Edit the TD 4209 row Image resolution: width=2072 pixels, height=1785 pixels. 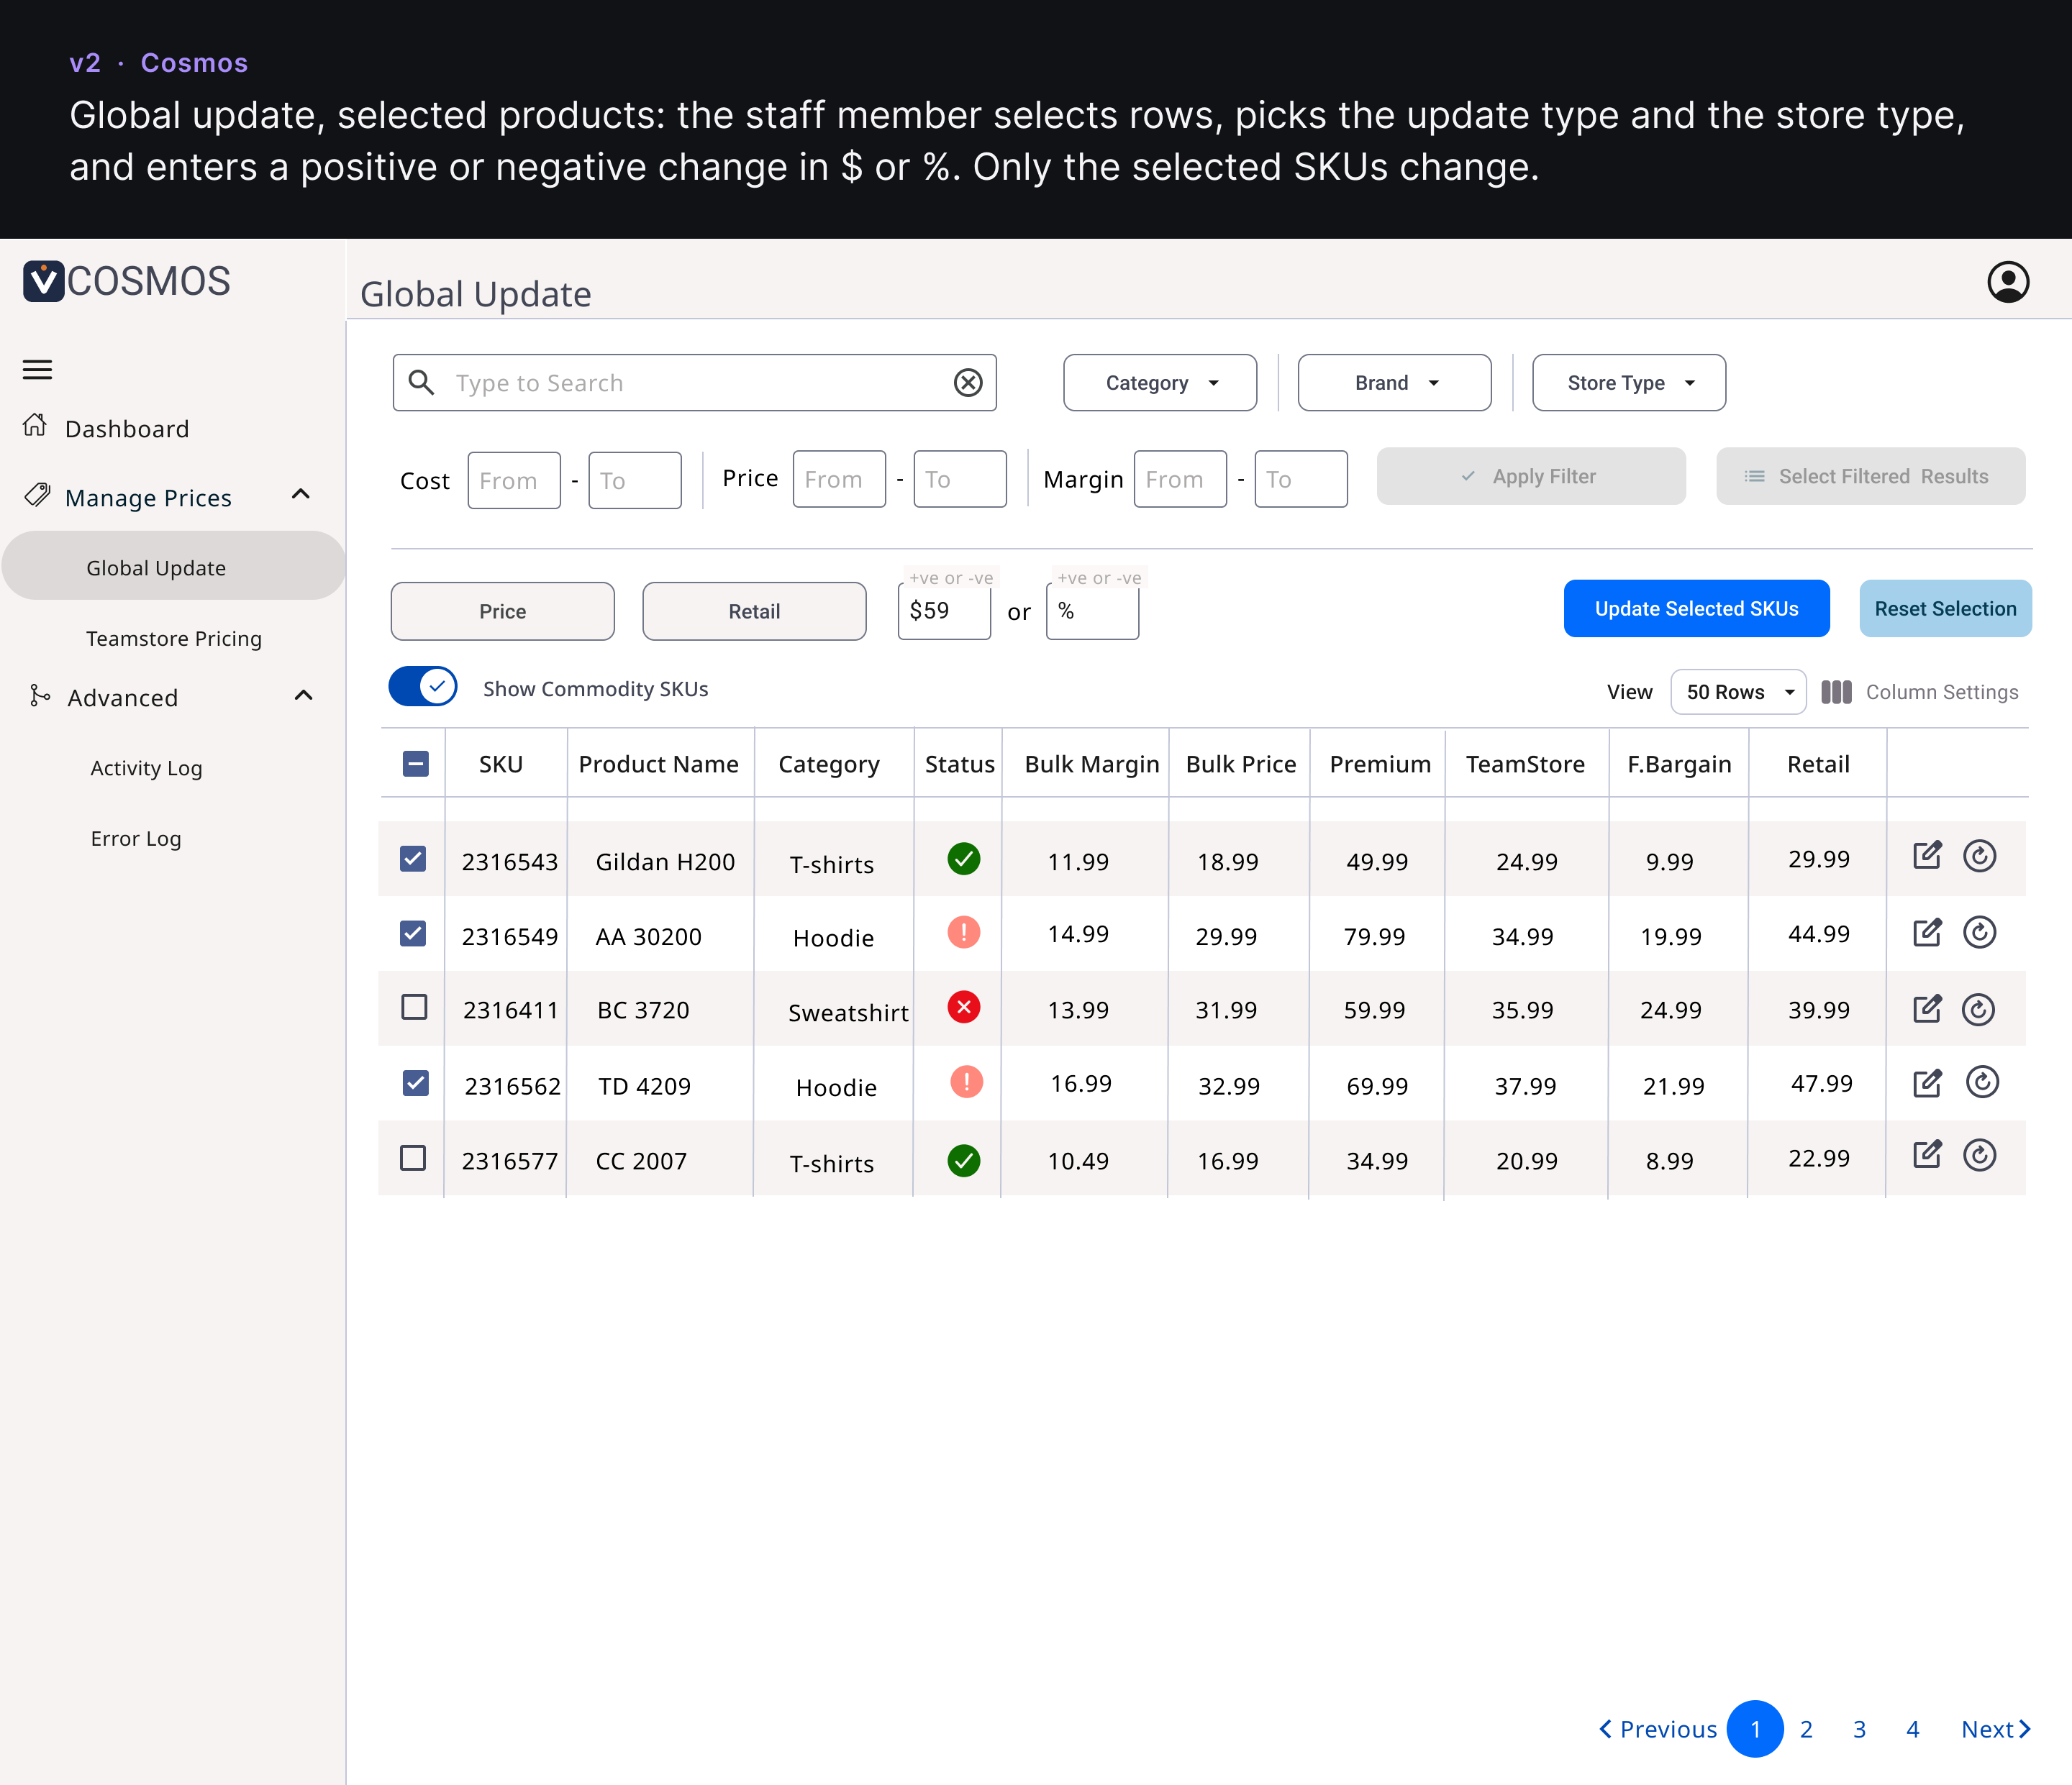(1927, 1083)
